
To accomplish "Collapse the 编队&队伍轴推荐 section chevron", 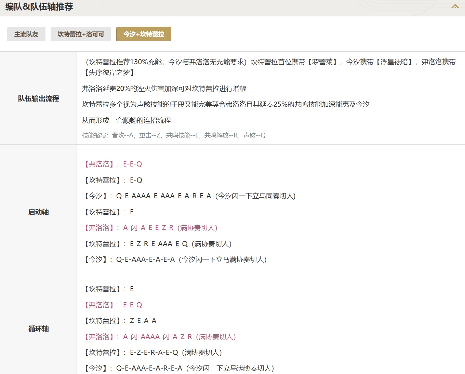I will tap(455, 6).
